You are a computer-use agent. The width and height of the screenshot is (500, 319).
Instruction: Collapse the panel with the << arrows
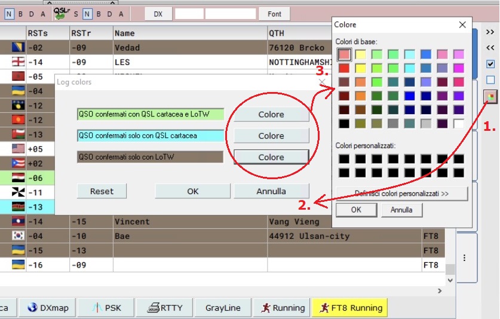coord(490,48)
